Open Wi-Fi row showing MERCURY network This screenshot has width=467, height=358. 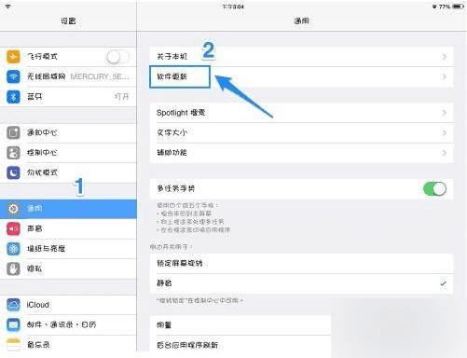68,76
